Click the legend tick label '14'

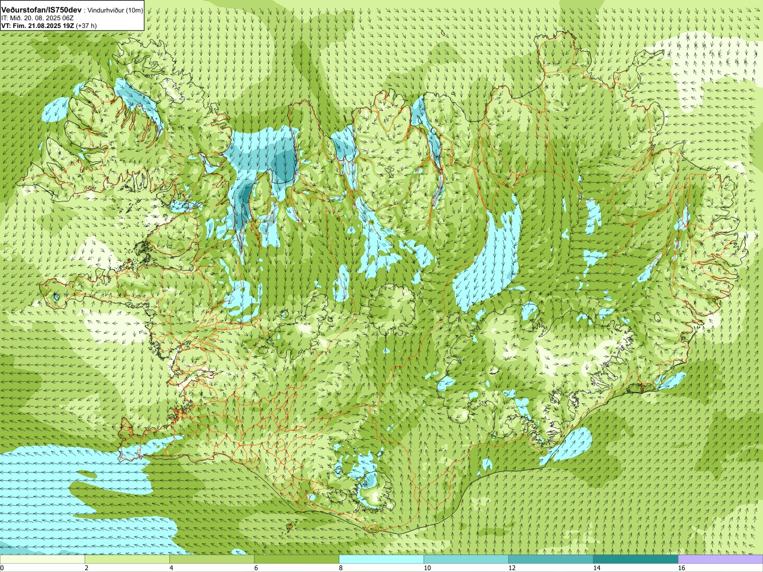[x=597, y=568]
